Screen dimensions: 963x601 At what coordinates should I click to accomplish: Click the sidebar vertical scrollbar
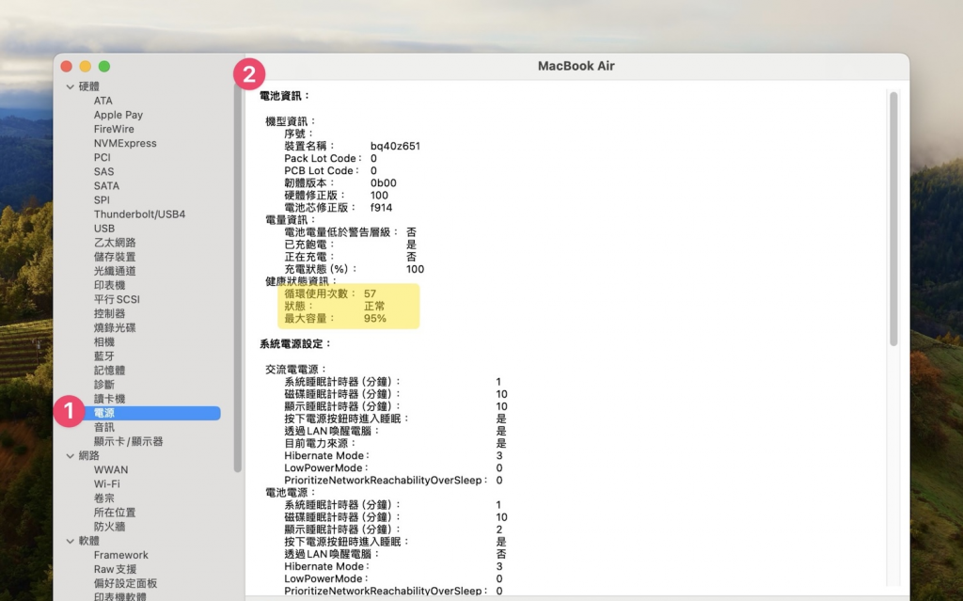[238, 277]
